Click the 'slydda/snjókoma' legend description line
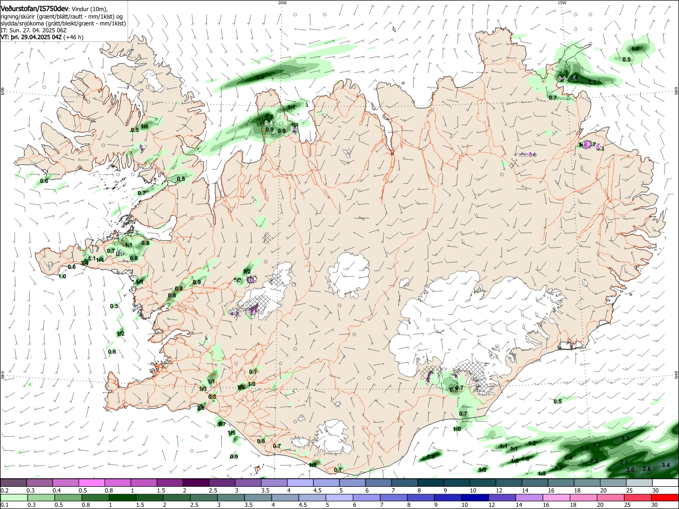The image size is (679, 509). pos(63,24)
